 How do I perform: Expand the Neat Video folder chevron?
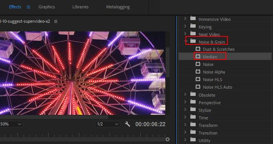coord(185,34)
